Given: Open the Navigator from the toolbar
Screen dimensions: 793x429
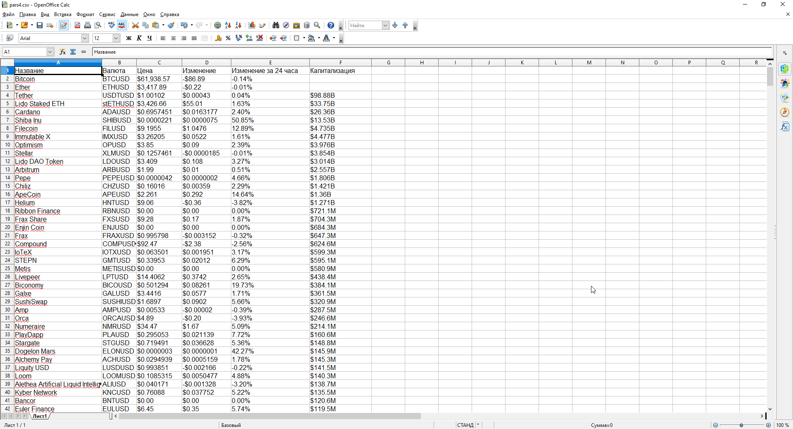Looking at the screenshot, I should click(x=286, y=25).
